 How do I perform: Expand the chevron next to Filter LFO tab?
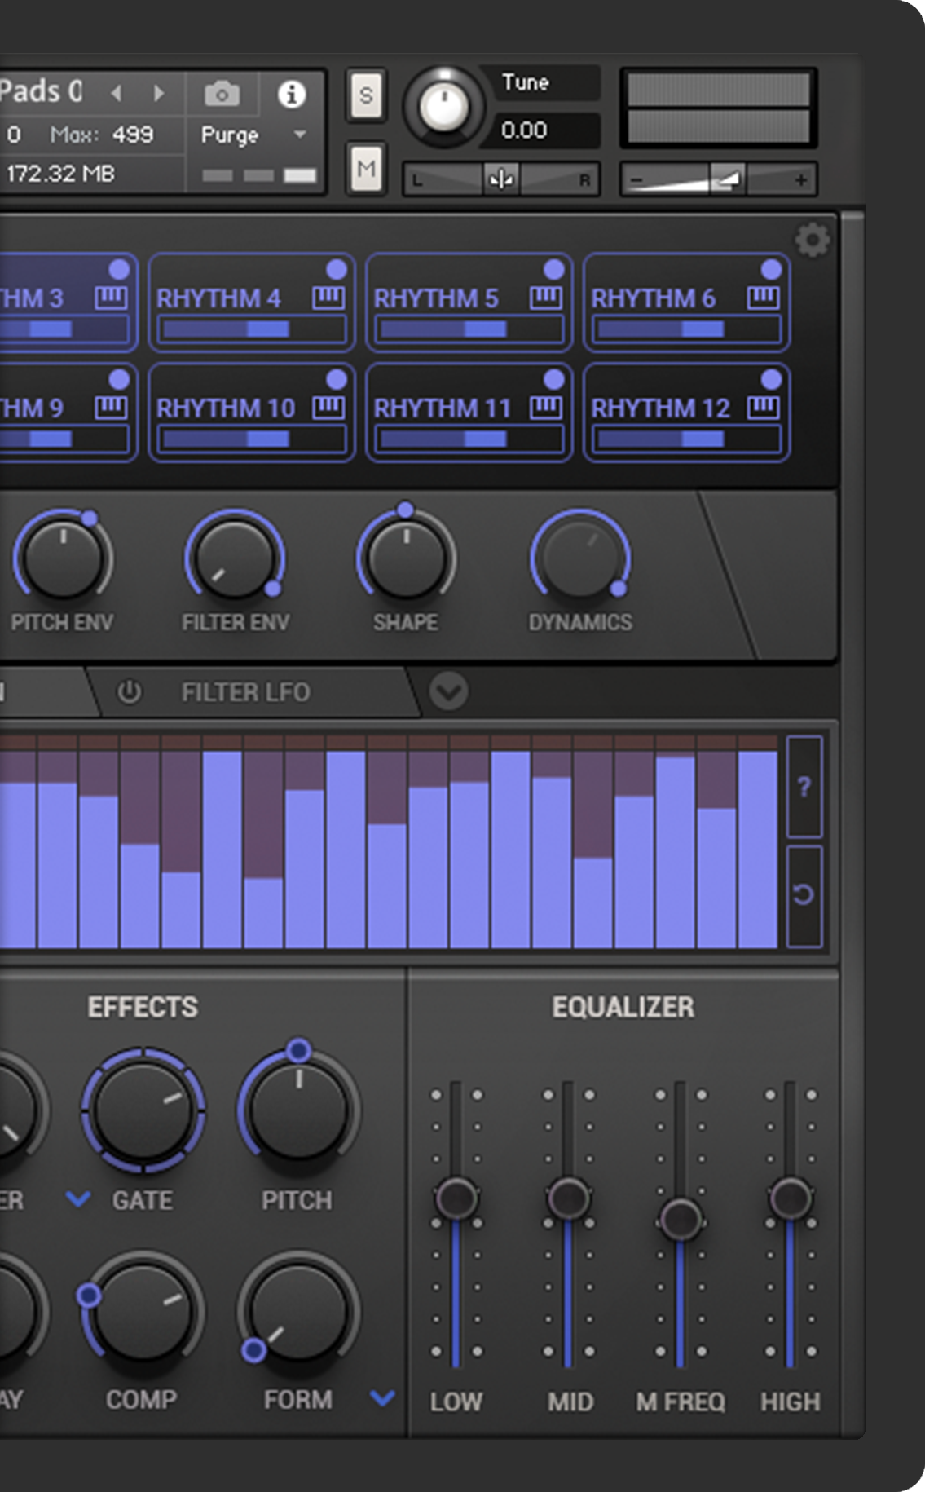pyautogui.click(x=449, y=692)
